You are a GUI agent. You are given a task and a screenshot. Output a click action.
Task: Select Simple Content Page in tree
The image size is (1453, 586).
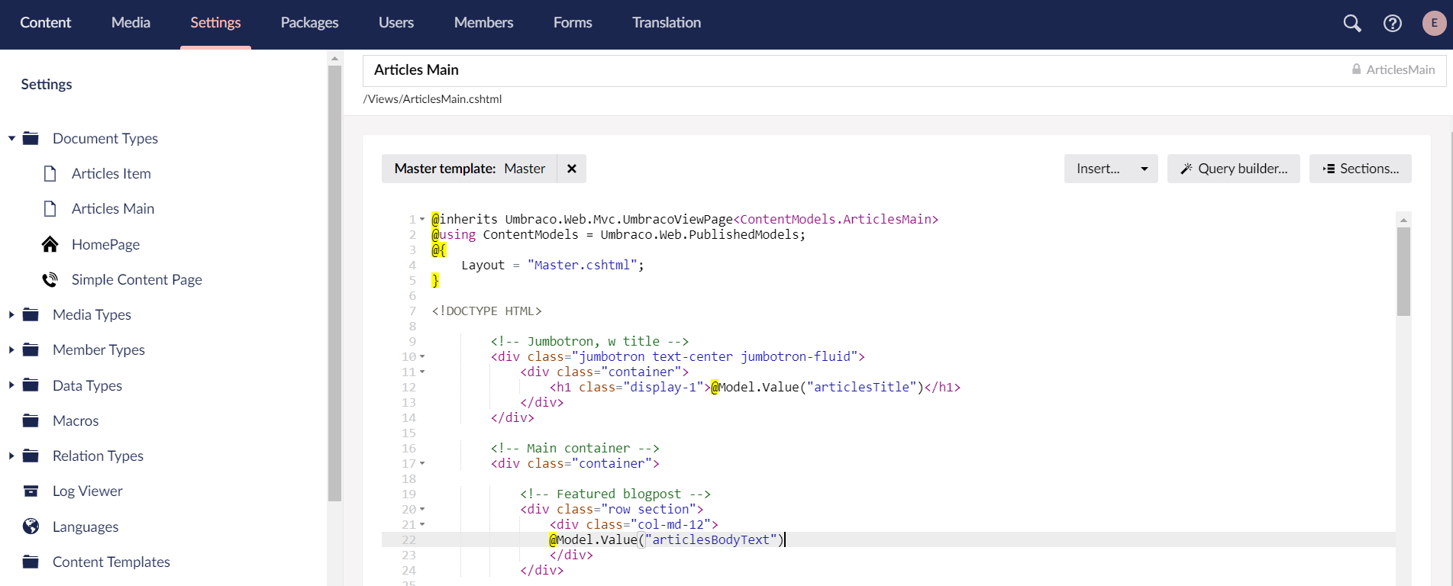[x=137, y=279]
